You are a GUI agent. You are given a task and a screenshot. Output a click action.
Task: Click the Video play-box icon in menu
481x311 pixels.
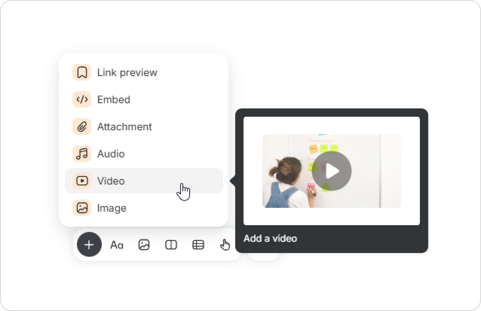pyautogui.click(x=82, y=181)
